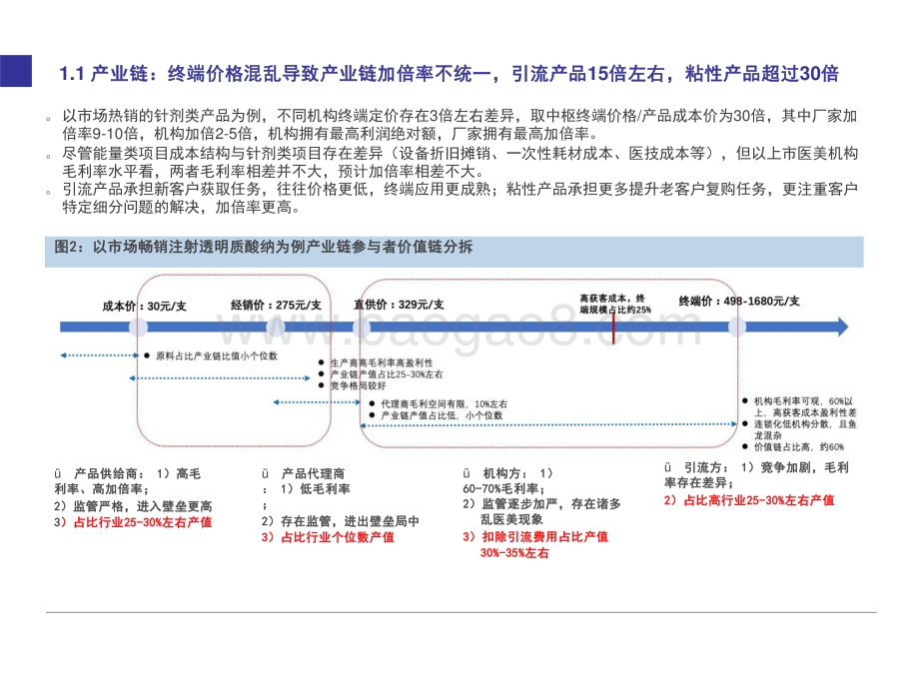Click the bullet '产业链产值占比低，小个位数'
This screenshot has height=689, width=919.
click(x=442, y=415)
